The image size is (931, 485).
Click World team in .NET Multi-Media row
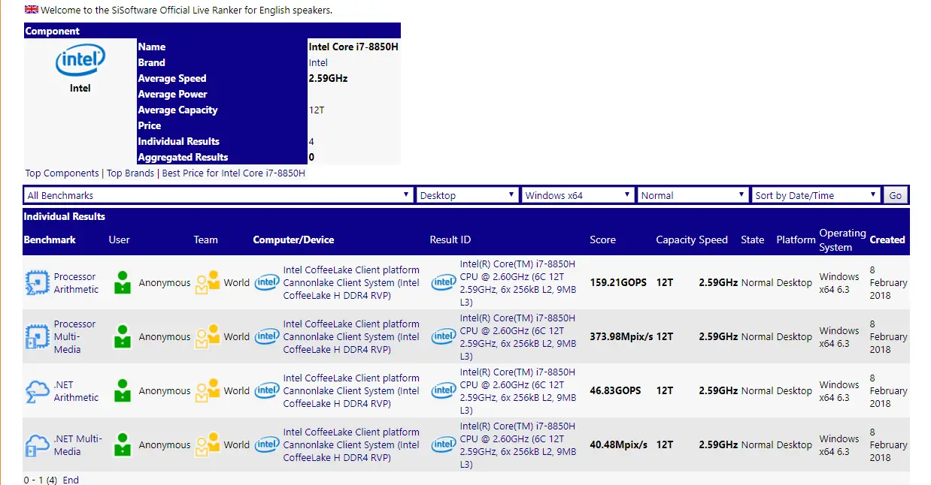click(236, 445)
